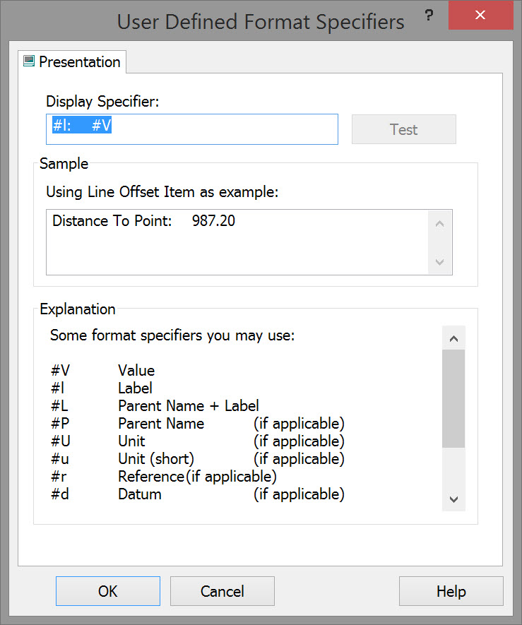522x625 pixels.
Task: Click the Sample box scroll up arrow
Action: pos(440,224)
